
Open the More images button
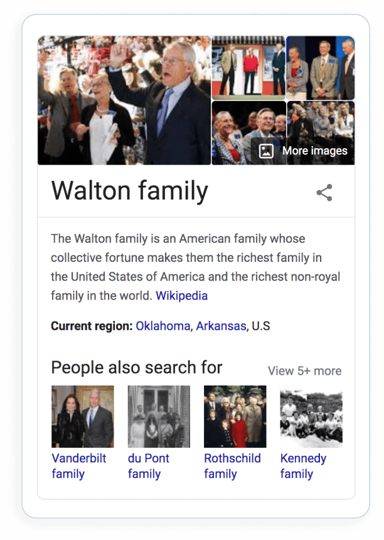point(303,151)
